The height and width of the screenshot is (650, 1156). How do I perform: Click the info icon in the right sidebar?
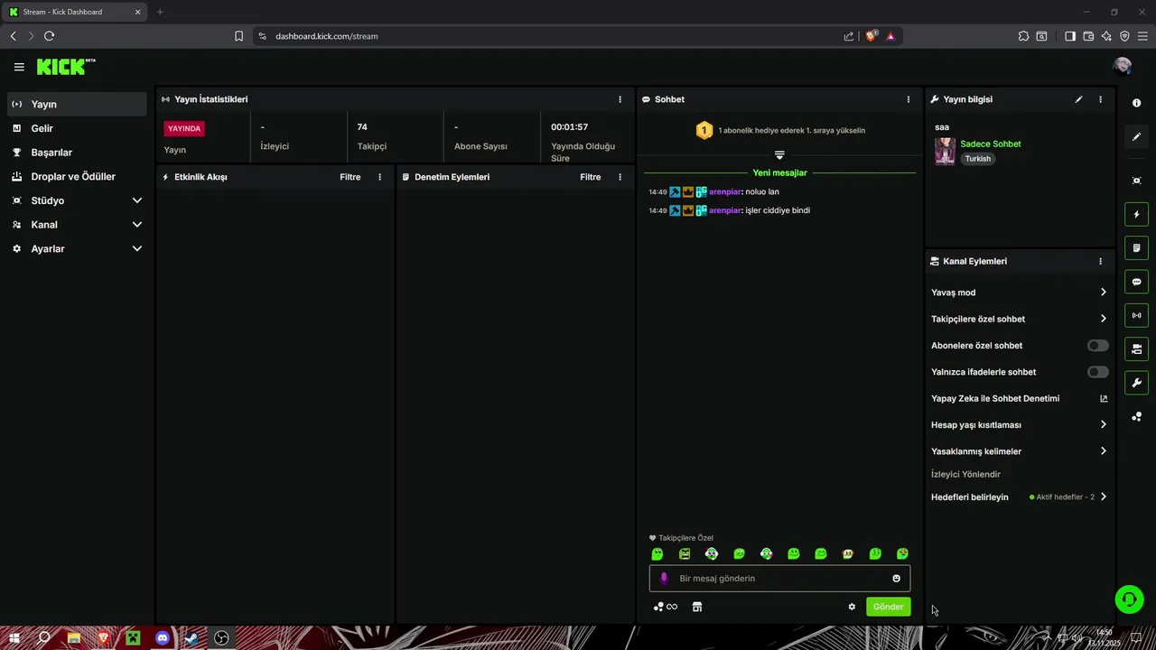[1136, 103]
